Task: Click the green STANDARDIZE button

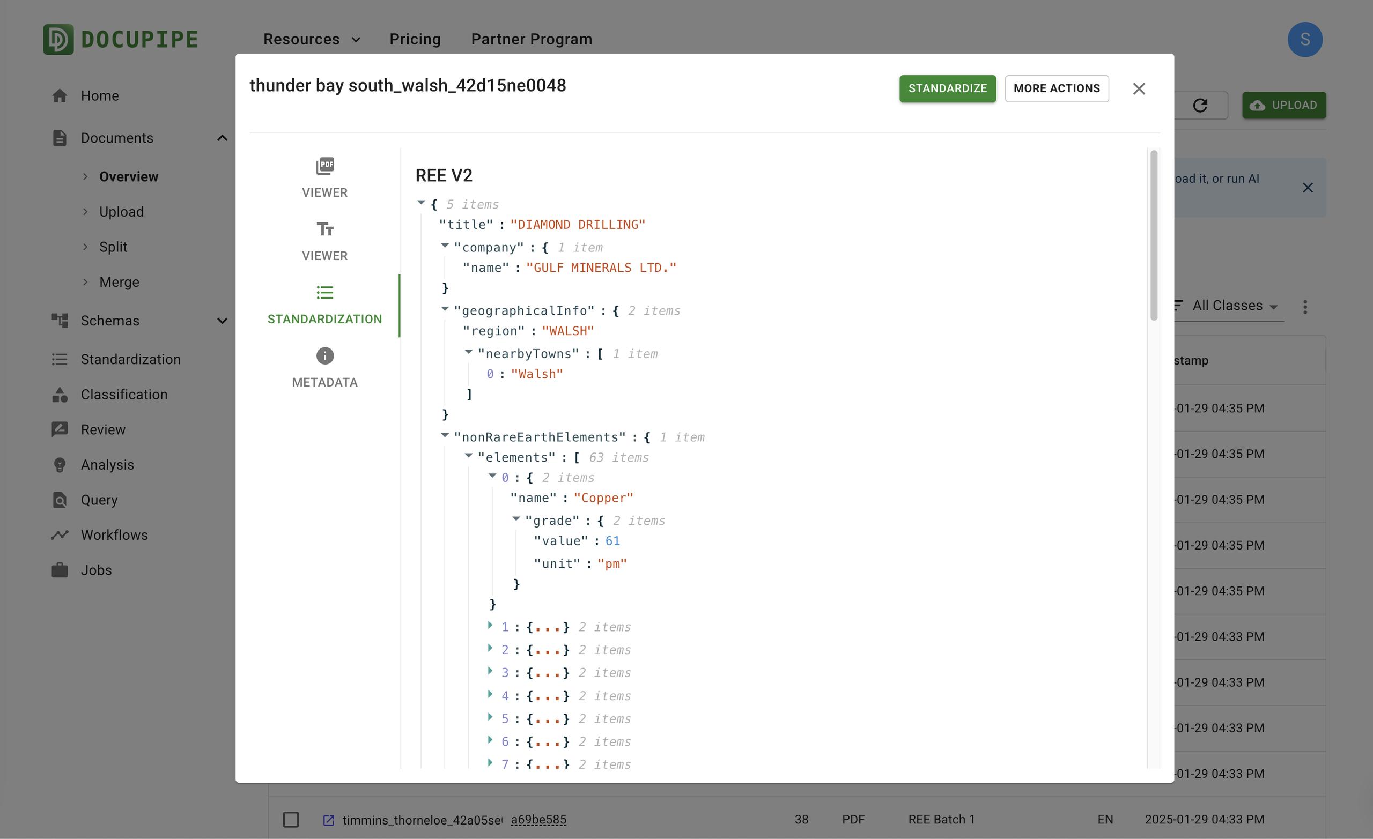Action: [947, 88]
